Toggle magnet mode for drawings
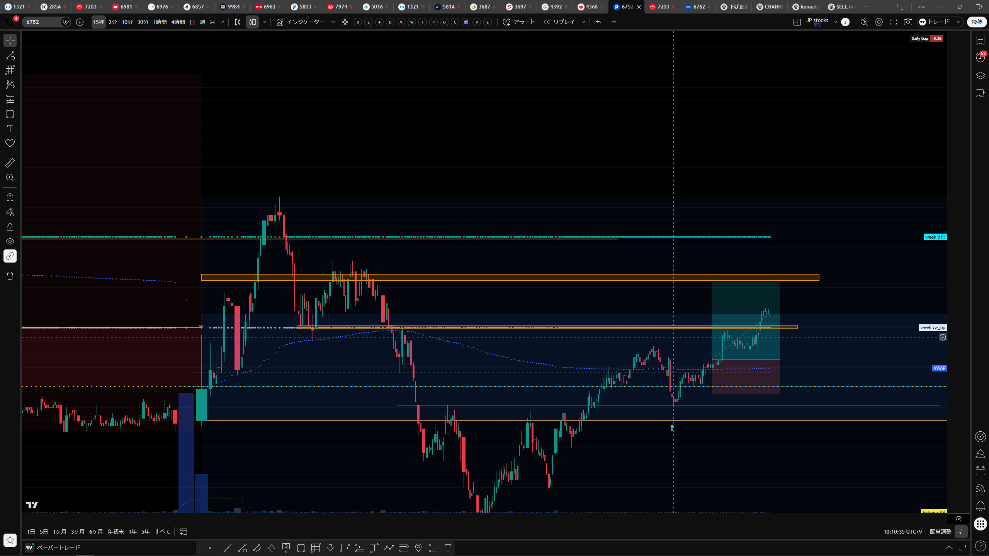Viewport: 989px width, 556px height. (10, 197)
